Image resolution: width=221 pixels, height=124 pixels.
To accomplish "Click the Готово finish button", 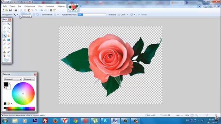I will pos(142,15).
